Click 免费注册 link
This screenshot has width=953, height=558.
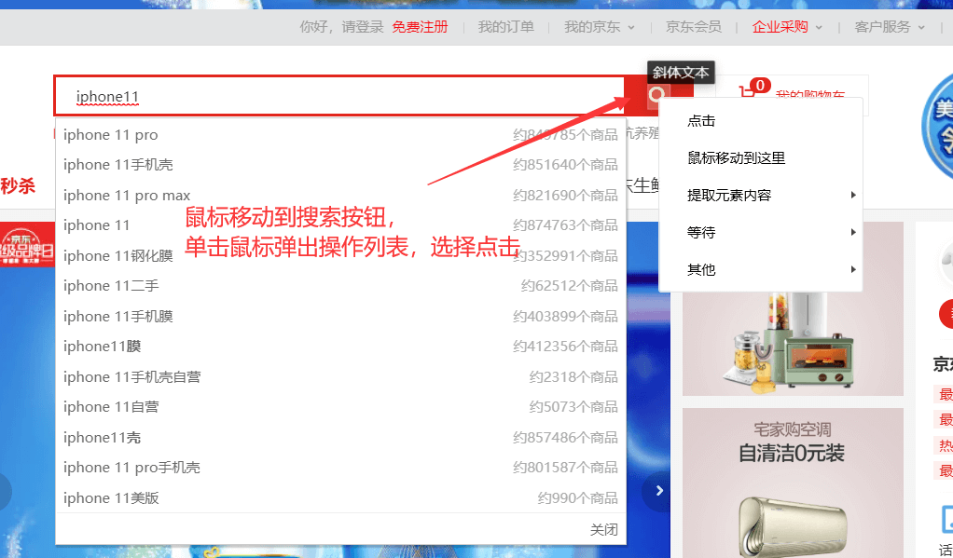click(420, 27)
